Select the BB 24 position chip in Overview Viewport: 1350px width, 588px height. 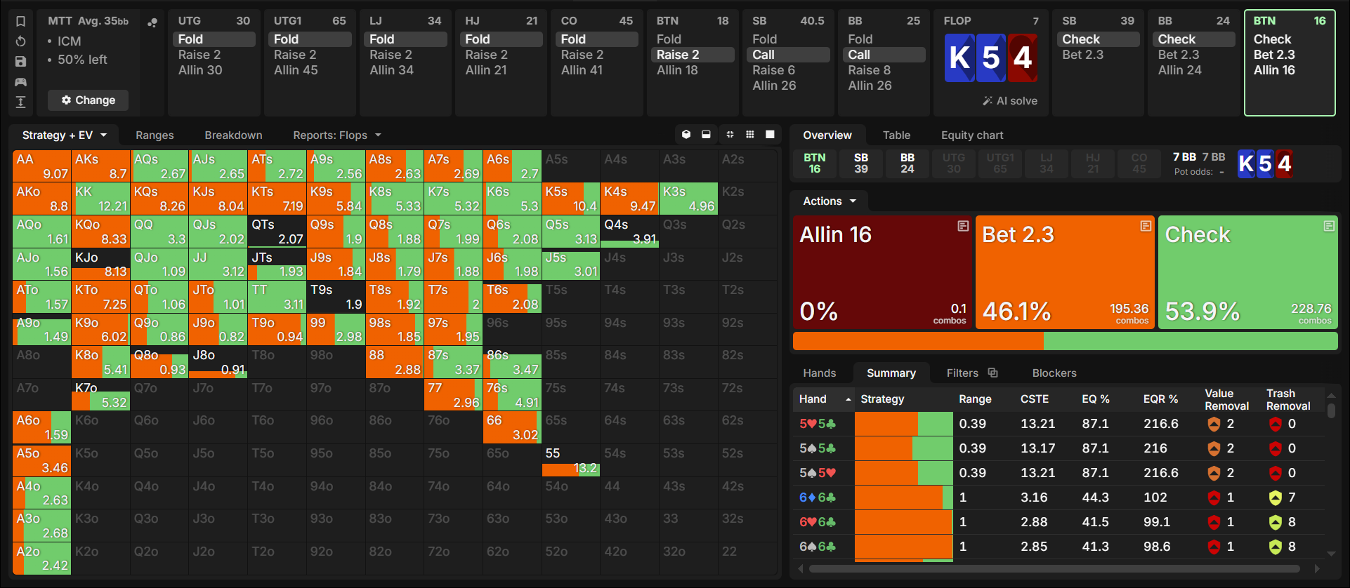point(907,163)
